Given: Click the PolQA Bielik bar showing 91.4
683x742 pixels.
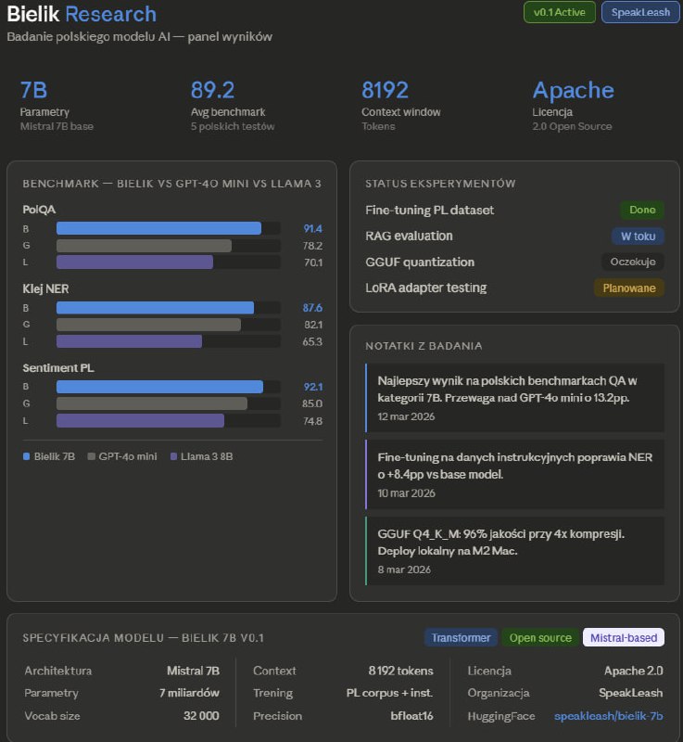Looking at the screenshot, I should pos(158,228).
